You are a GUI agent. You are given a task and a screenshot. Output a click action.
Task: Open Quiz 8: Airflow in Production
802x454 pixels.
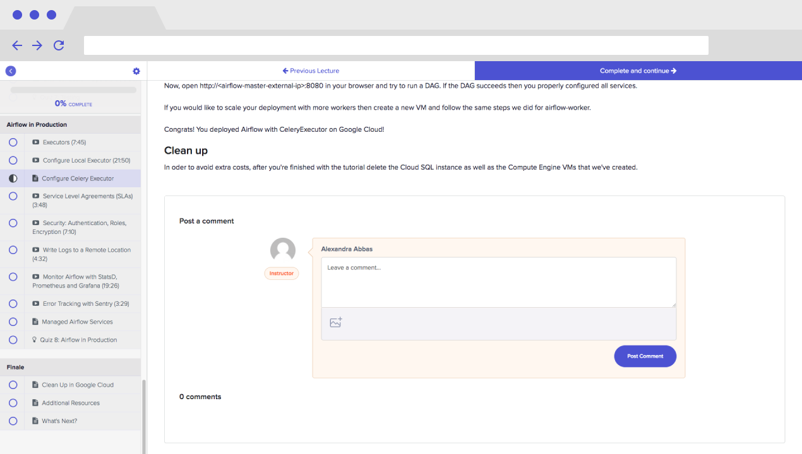coord(70,340)
